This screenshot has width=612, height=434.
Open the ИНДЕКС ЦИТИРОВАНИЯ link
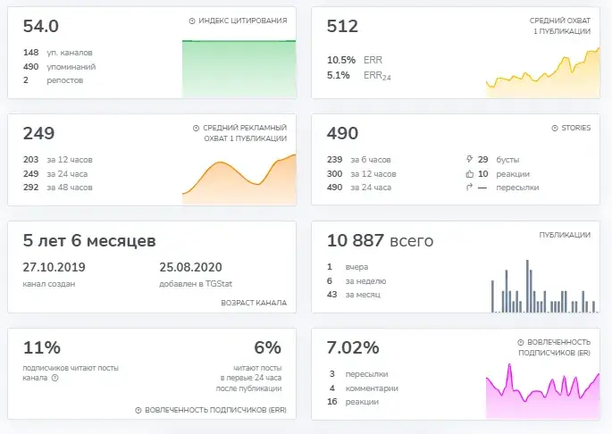click(243, 21)
